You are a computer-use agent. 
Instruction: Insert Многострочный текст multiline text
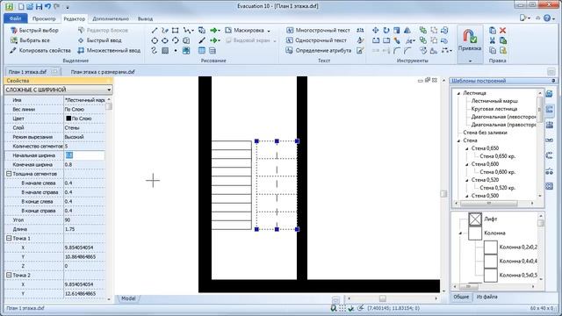coord(318,31)
